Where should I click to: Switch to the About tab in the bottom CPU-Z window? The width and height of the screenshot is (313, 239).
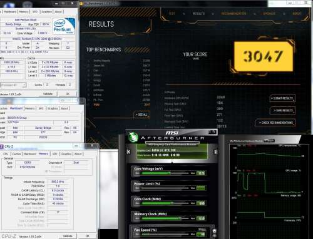click(x=78, y=154)
